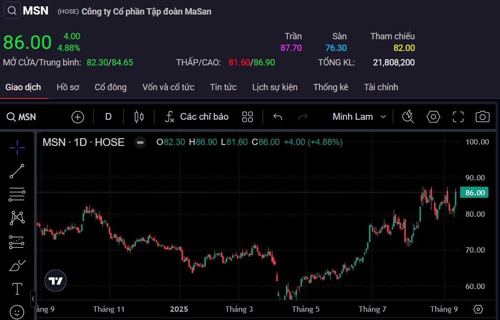Open candlestick chart type selector

(139, 117)
